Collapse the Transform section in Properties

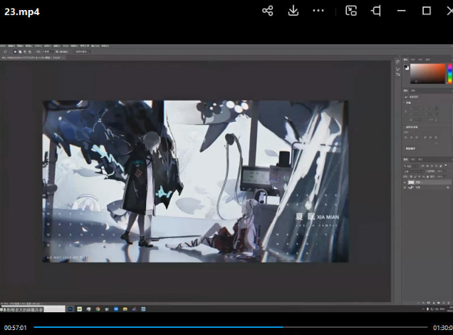click(407, 103)
